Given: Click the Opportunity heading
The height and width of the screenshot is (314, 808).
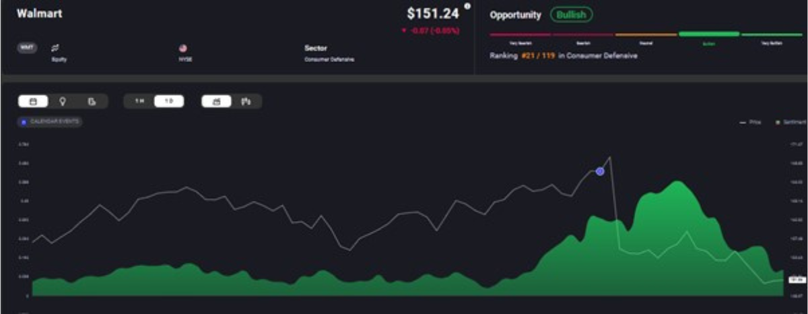Looking at the screenshot, I should (x=515, y=14).
